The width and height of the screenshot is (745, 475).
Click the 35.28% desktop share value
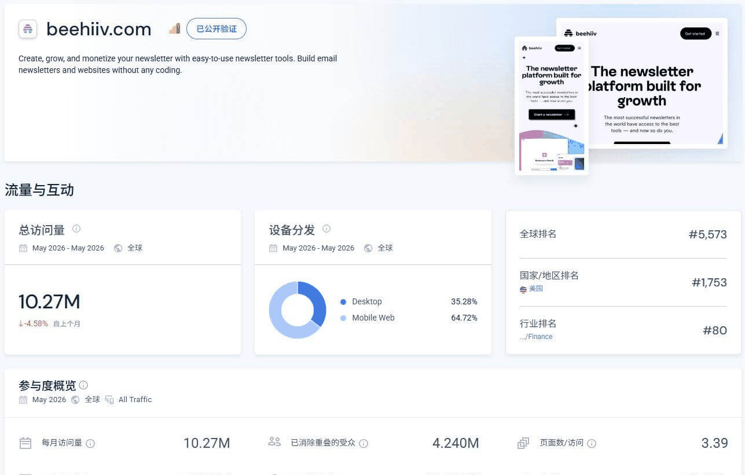pos(464,301)
